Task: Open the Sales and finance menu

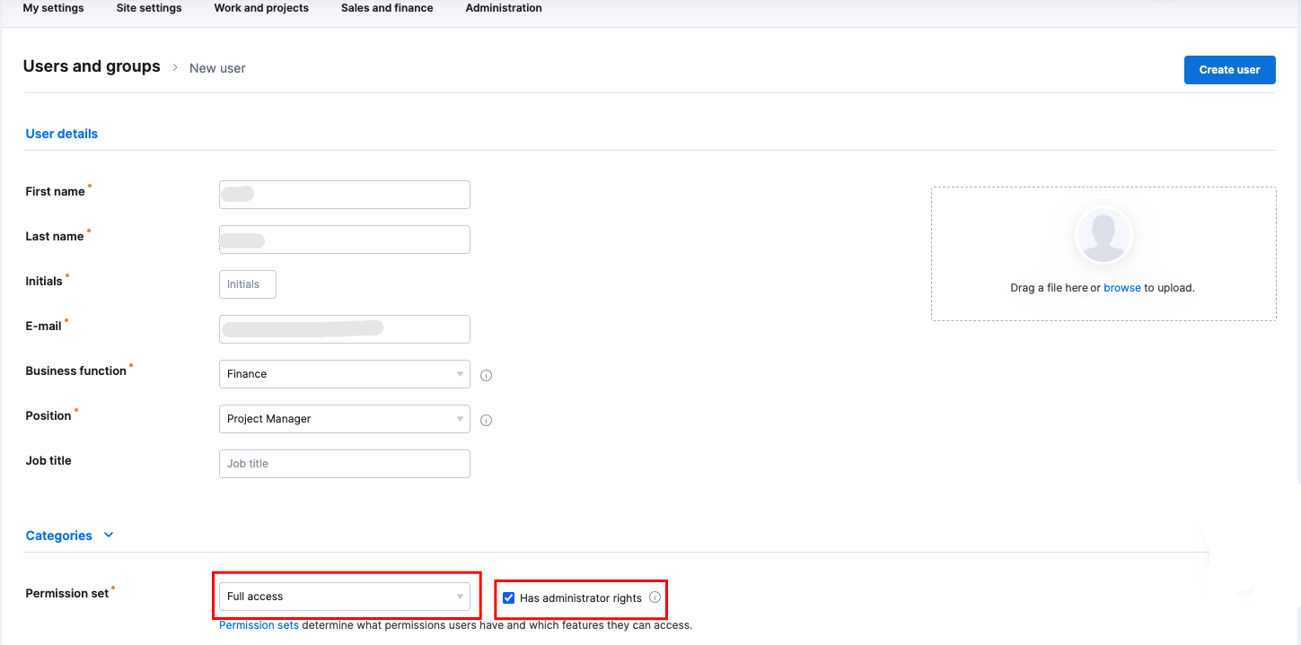Action: tap(386, 8)
